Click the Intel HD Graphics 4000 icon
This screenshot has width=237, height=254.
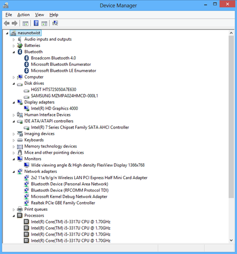click(x=26, y=109)
